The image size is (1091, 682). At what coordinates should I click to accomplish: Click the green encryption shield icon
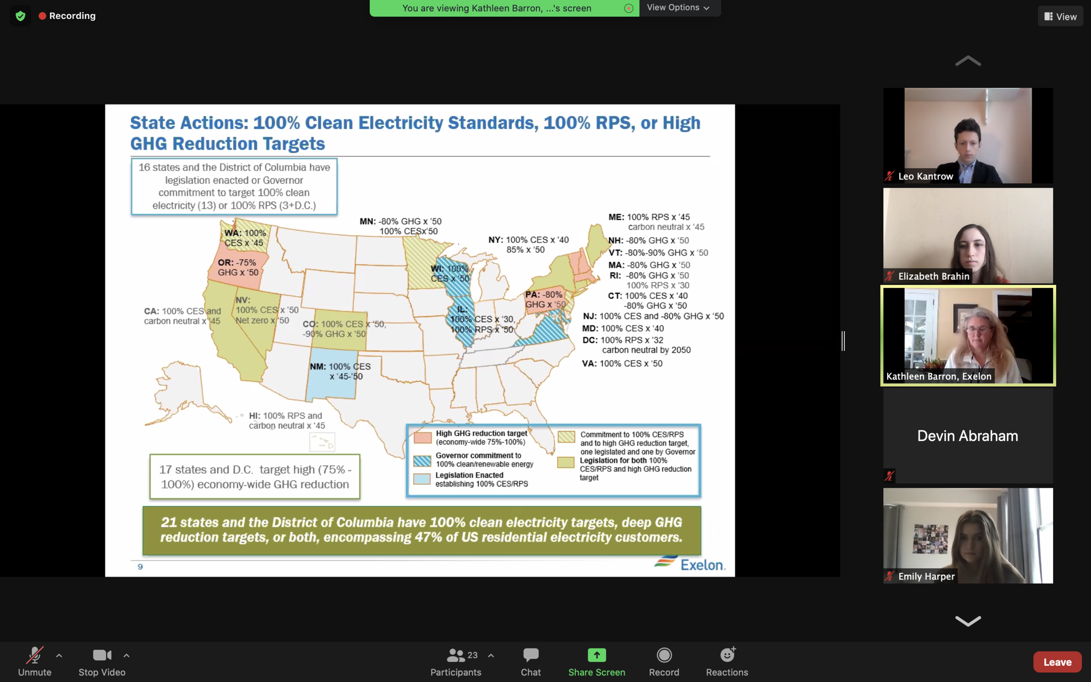[x=21, y=16]
